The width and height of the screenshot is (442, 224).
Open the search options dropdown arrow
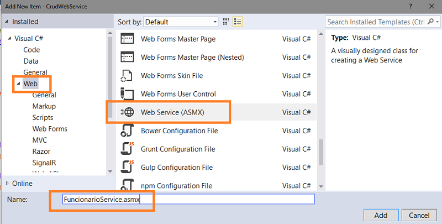(x=437, y=22)
